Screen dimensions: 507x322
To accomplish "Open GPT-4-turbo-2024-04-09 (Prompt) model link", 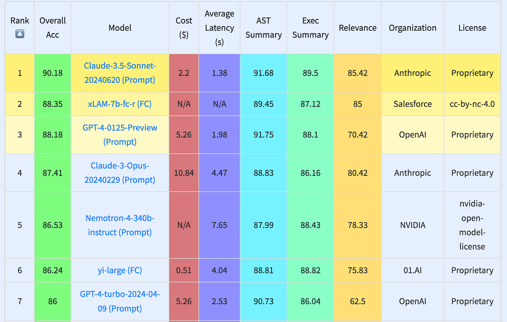I will [x=120, y=301].
